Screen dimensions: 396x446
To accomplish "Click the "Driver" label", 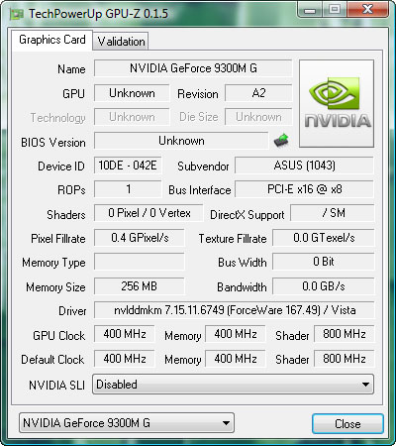I will tap(72, 311).
